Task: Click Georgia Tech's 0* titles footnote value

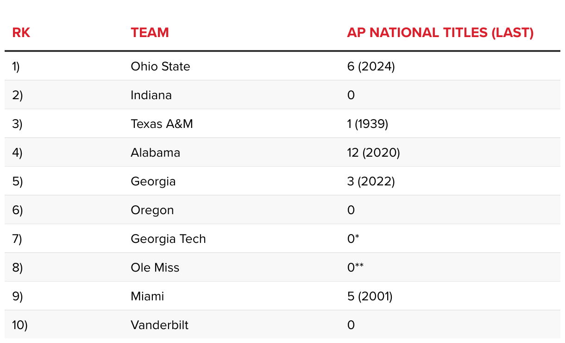Action: coord(353,239)
